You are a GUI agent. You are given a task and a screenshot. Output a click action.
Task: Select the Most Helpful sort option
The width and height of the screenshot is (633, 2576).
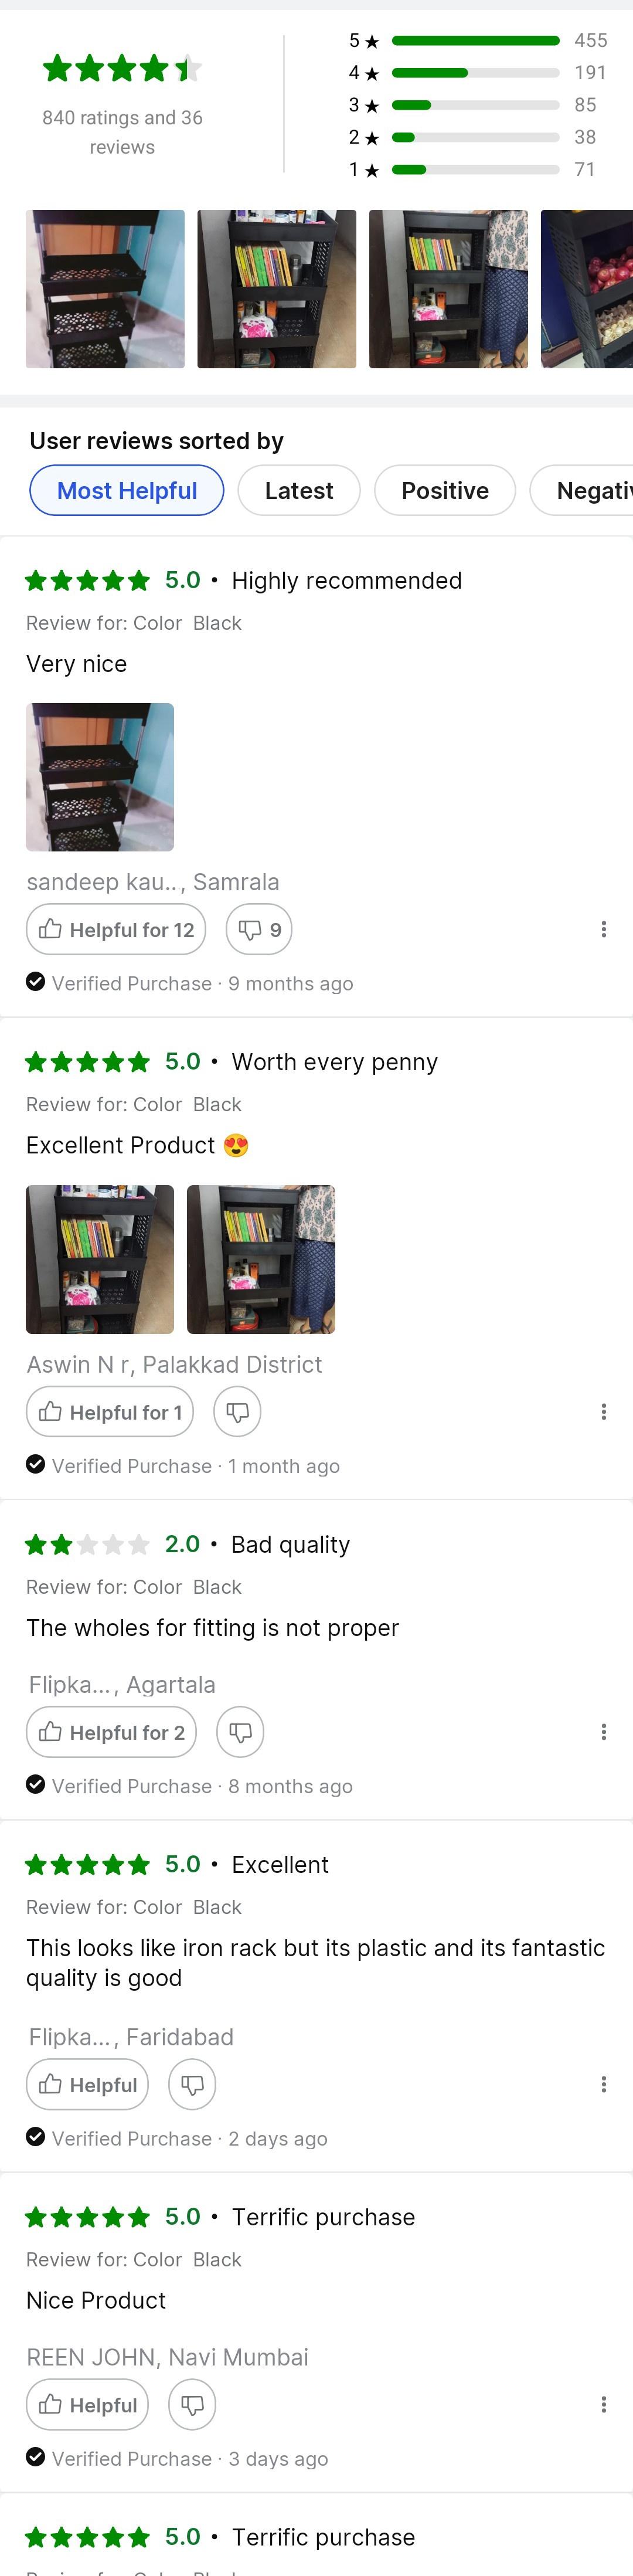127,490
